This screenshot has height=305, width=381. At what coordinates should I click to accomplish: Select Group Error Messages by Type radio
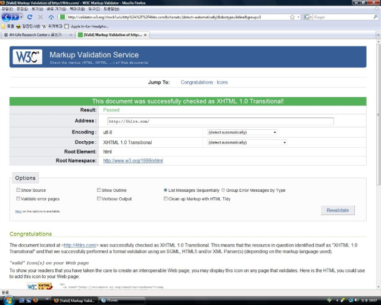[x=223, y=190]
